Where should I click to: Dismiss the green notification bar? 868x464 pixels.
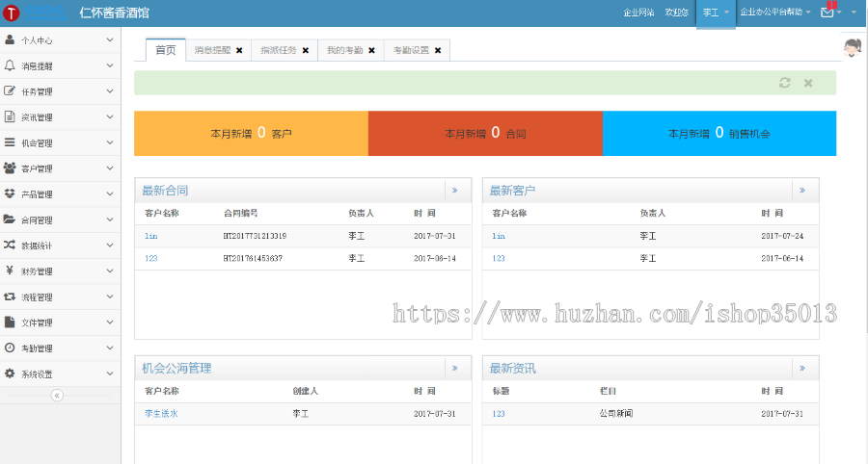(x=808, y=83)
